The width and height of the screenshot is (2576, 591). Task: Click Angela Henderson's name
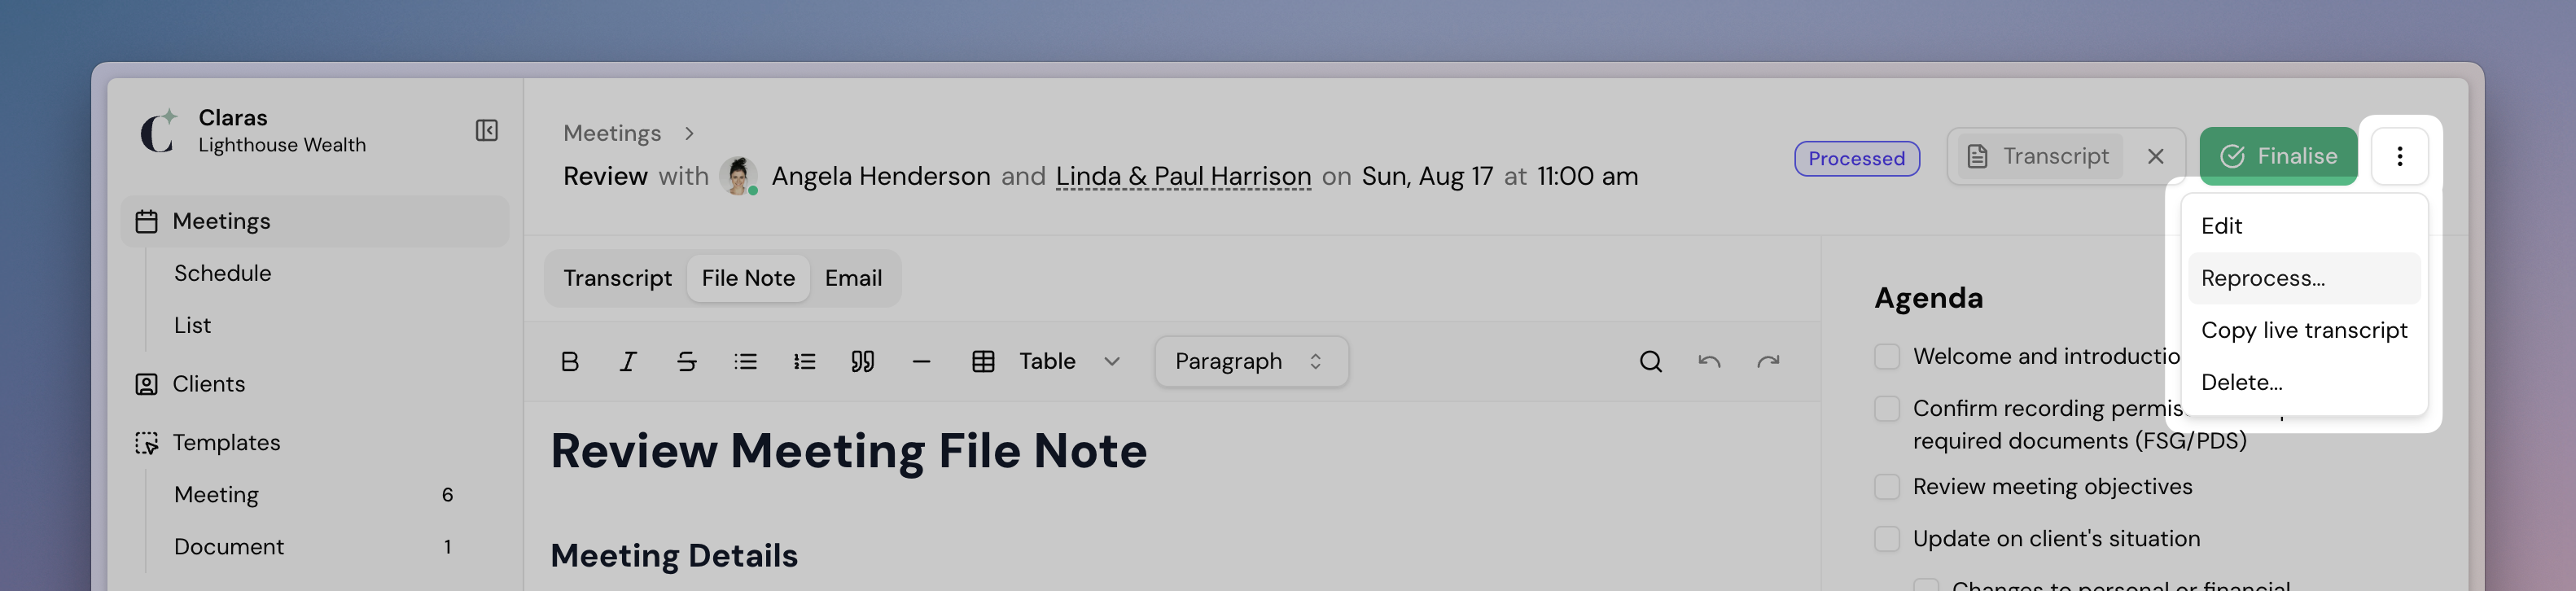(x=881, y=176)
